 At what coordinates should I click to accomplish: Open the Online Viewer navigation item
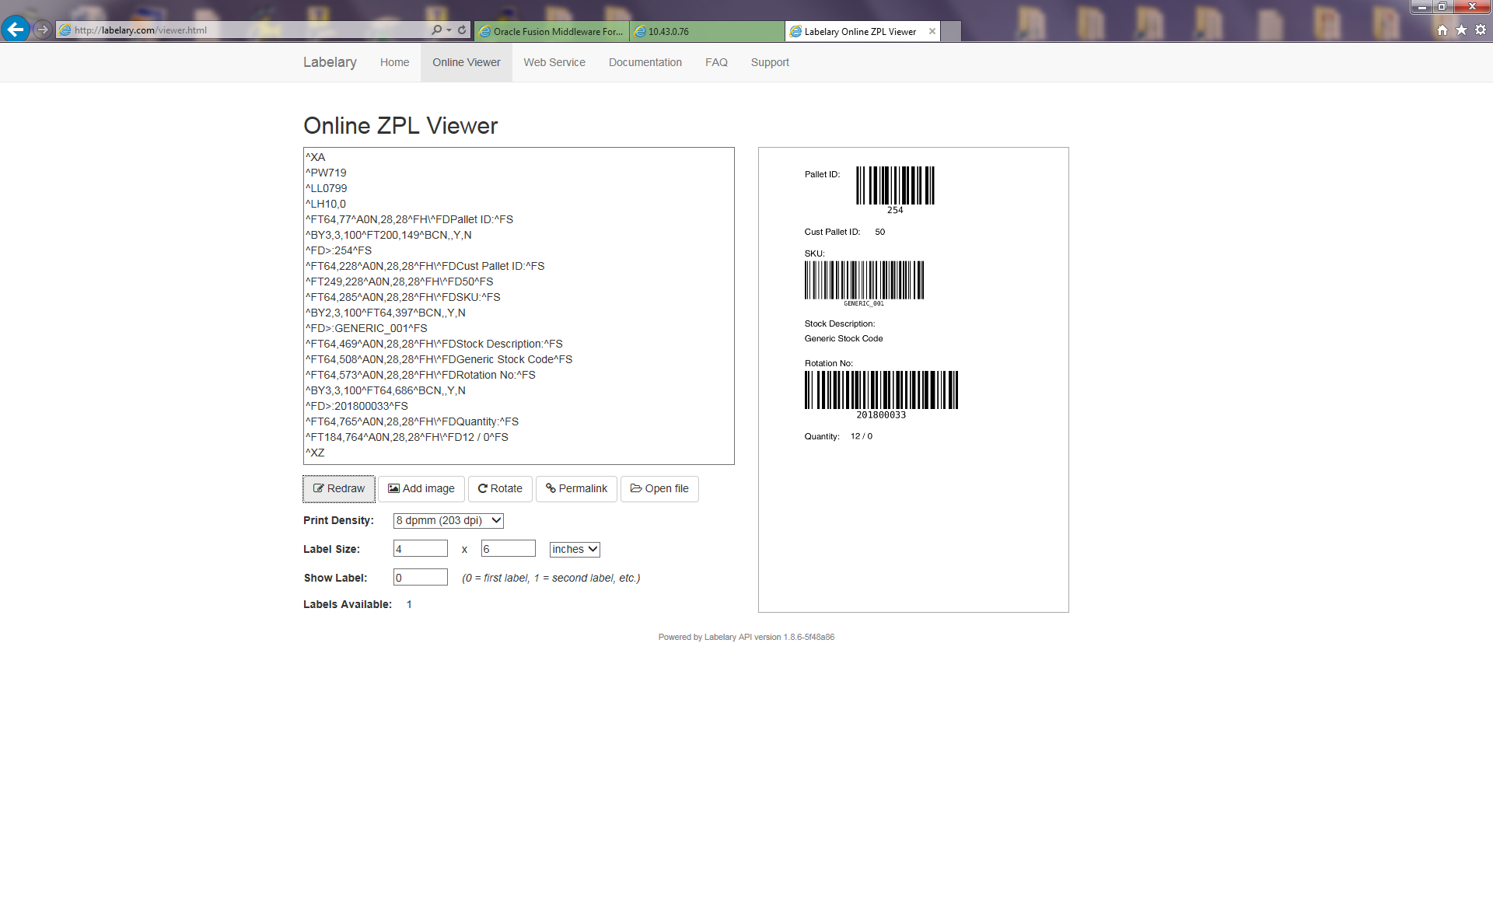[x=467, y=62]
